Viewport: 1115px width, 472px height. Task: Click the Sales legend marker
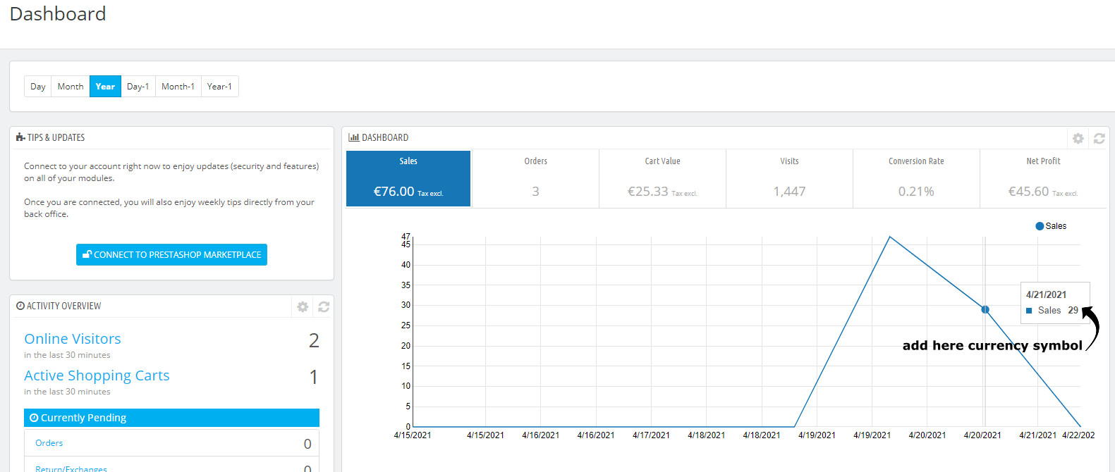pyautogui.click(x=1040, y=226)
